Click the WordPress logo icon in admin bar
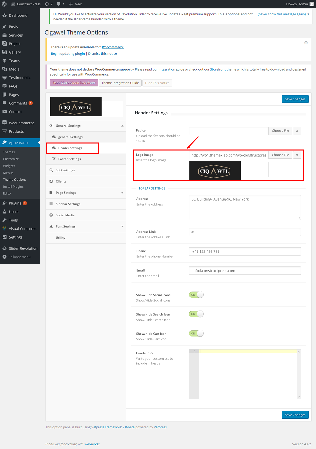The width and height of the screenshot is (316, 449). (4, 4)
